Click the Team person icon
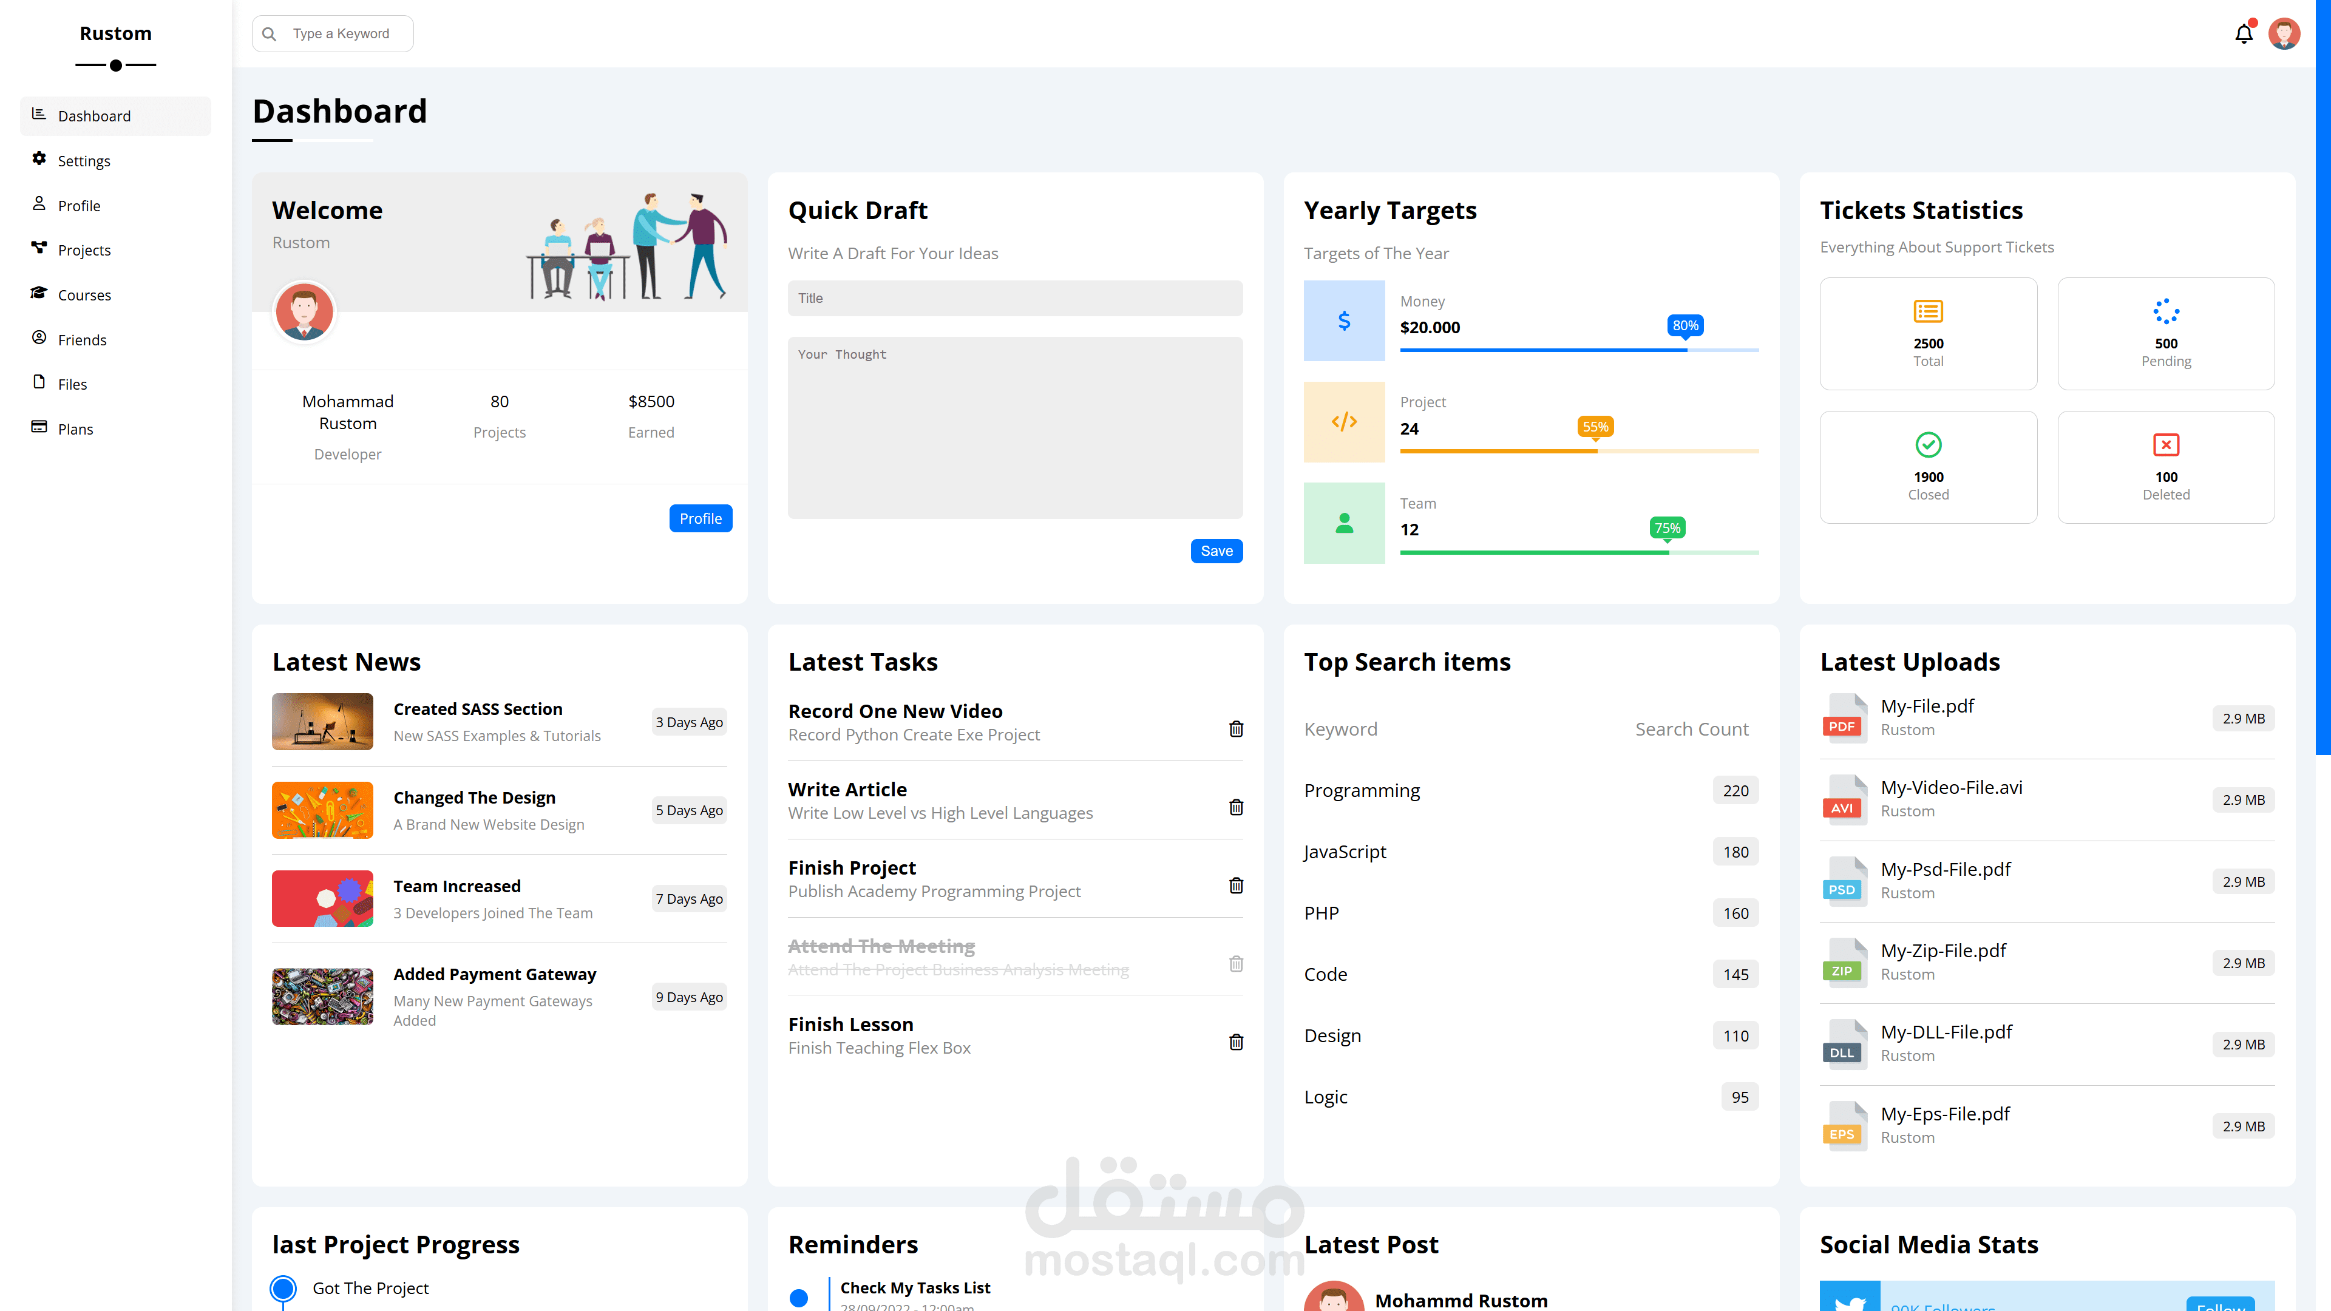This screenshot has width=2331, height=1311. [x=1344, y=523]
